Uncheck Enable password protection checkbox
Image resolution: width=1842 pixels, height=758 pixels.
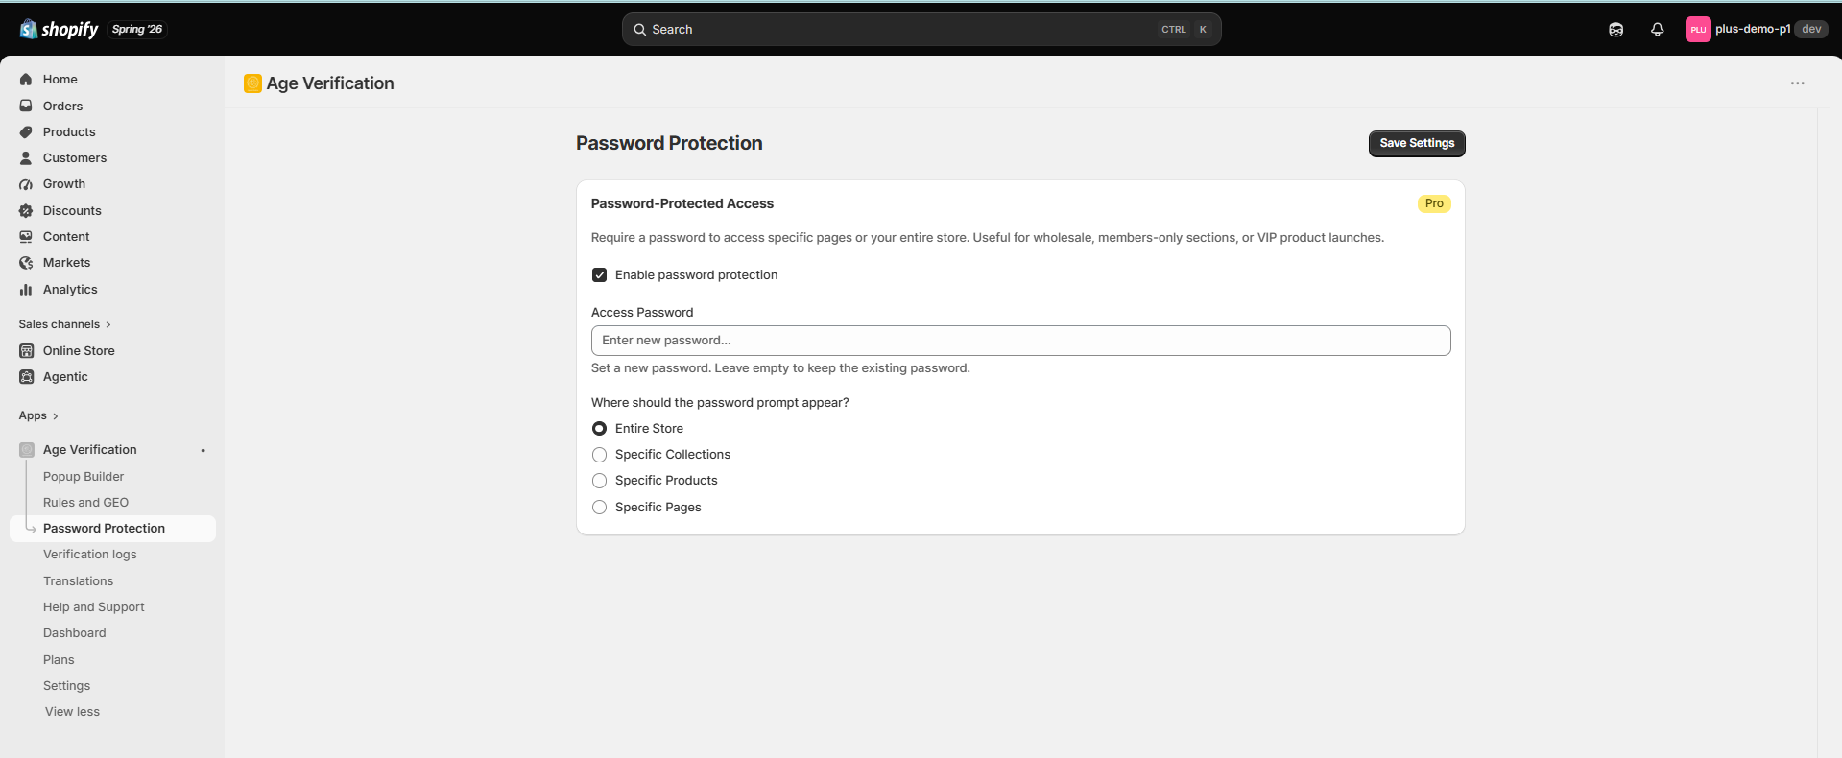(599, 275)
